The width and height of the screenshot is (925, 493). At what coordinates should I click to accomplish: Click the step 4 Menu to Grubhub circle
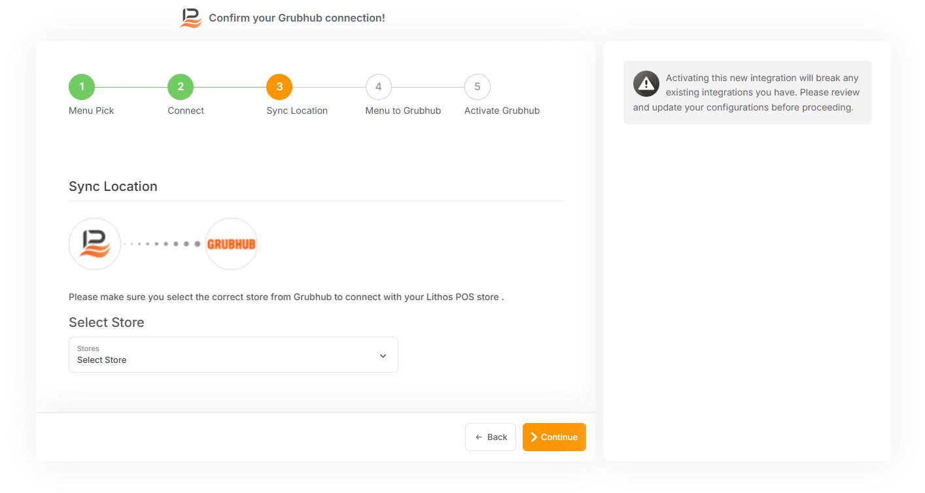378,87
